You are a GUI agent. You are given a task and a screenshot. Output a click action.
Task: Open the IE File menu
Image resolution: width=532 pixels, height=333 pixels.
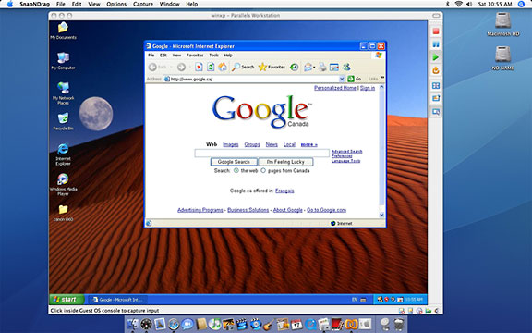tap(151, 55)
